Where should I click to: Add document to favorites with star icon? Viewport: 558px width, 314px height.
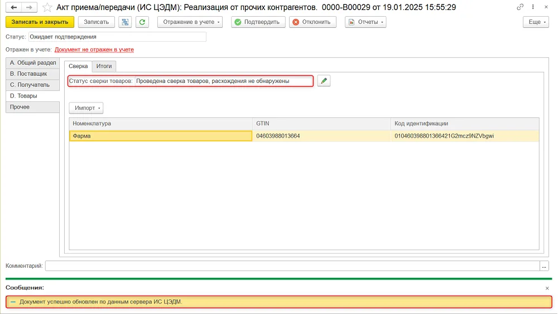47,7
